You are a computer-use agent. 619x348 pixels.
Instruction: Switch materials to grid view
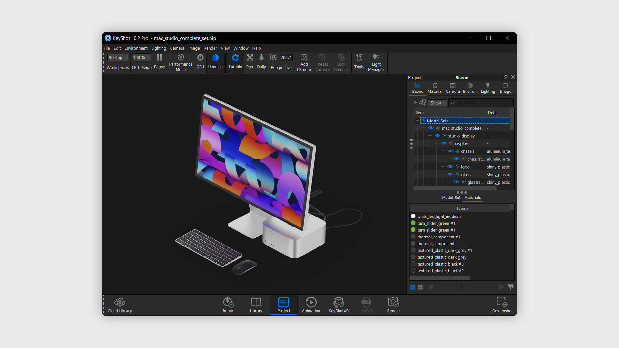[420, 287]
